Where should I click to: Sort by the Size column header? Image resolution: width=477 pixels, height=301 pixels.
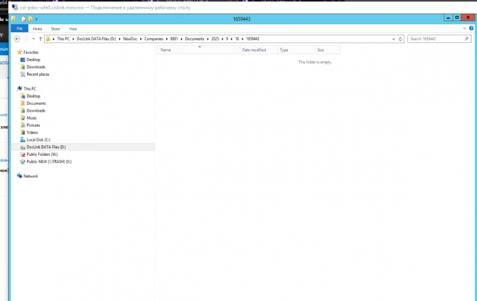(x=328, y=50)
